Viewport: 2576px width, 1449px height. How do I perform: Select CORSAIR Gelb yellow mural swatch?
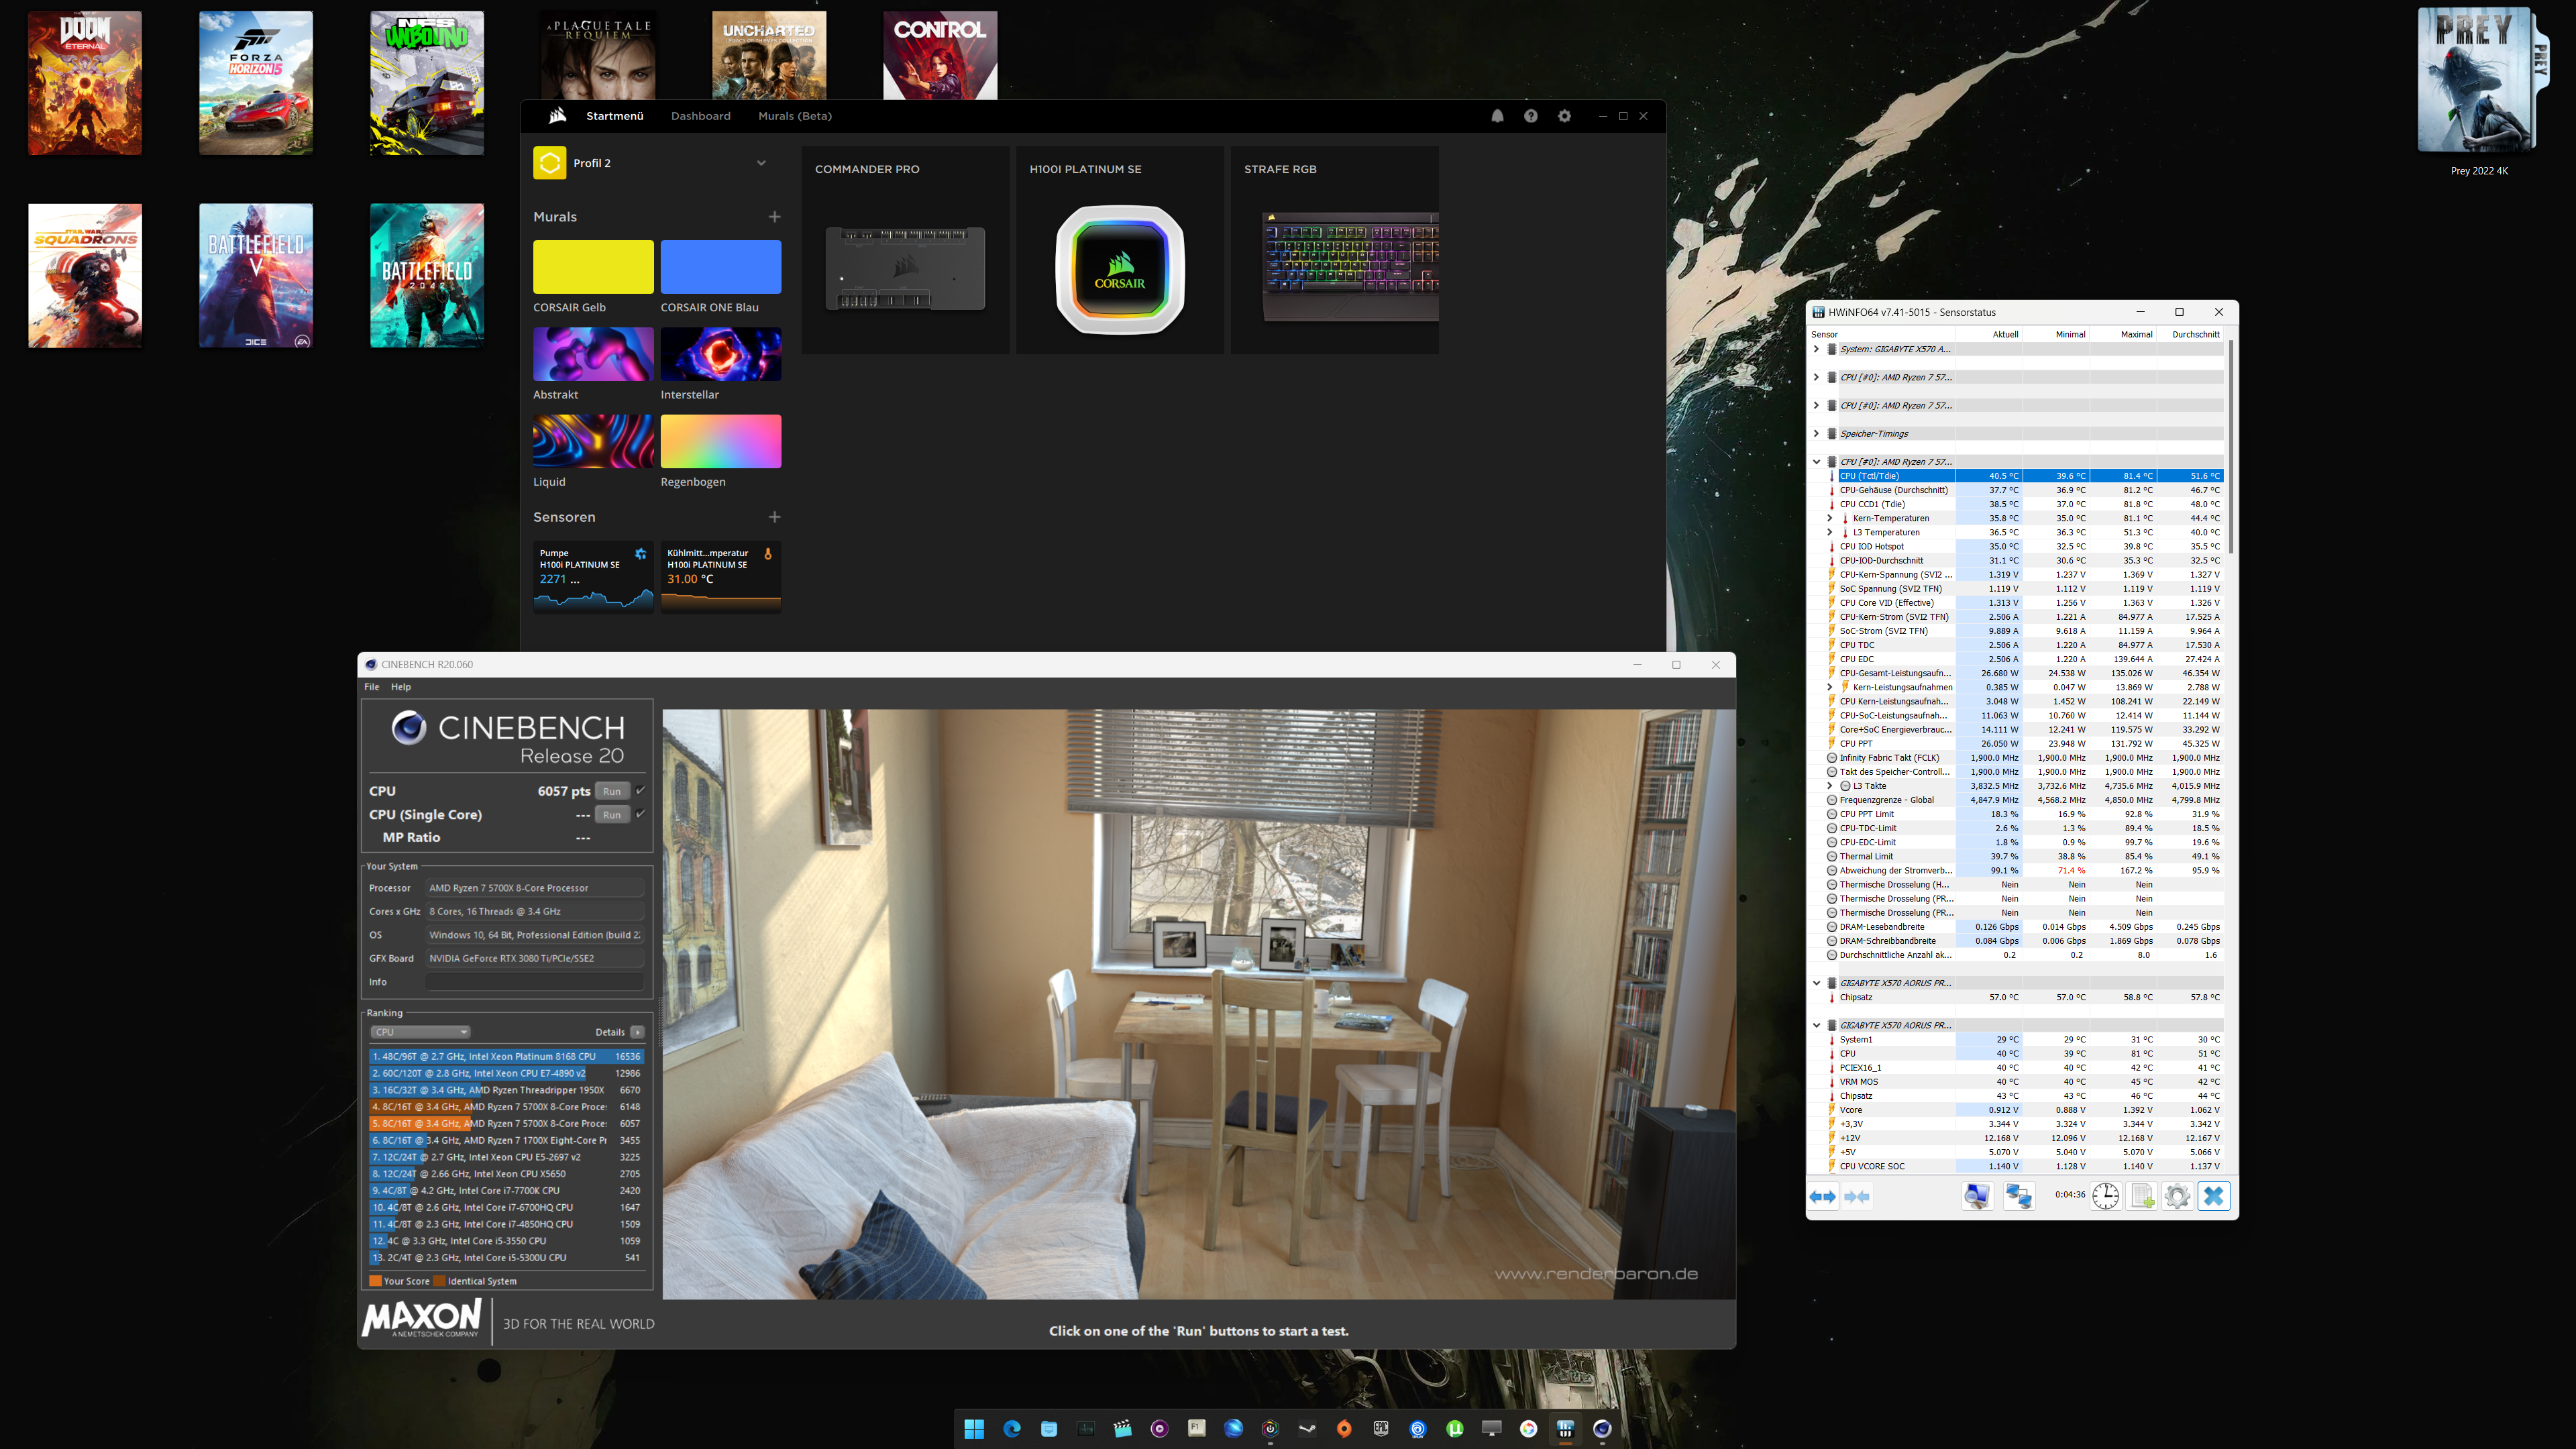click(x=593, y=267)
